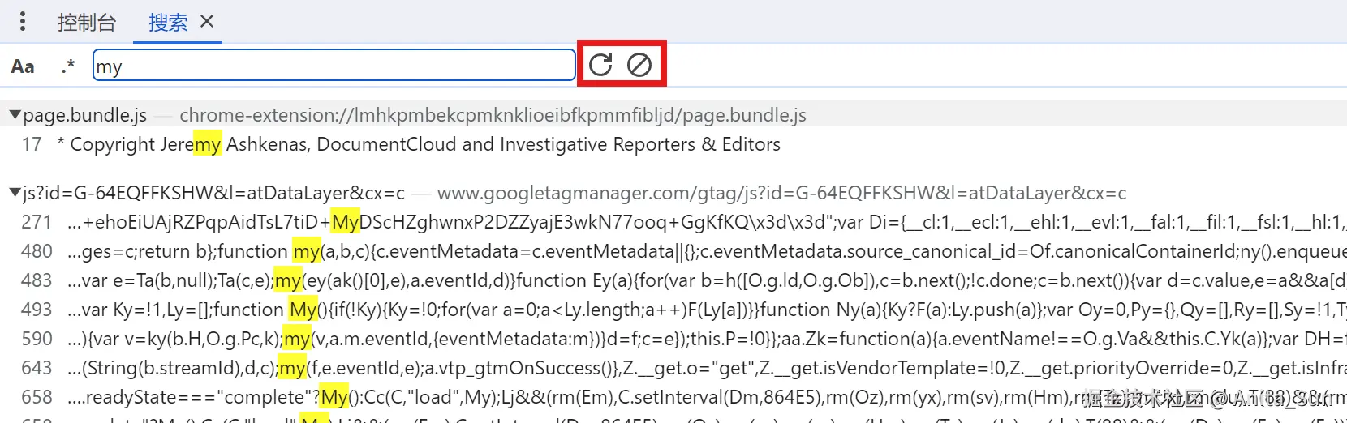Viewport: 1347px width, 423px height.
Task: Refresh the search results
Action: (600, 65)
